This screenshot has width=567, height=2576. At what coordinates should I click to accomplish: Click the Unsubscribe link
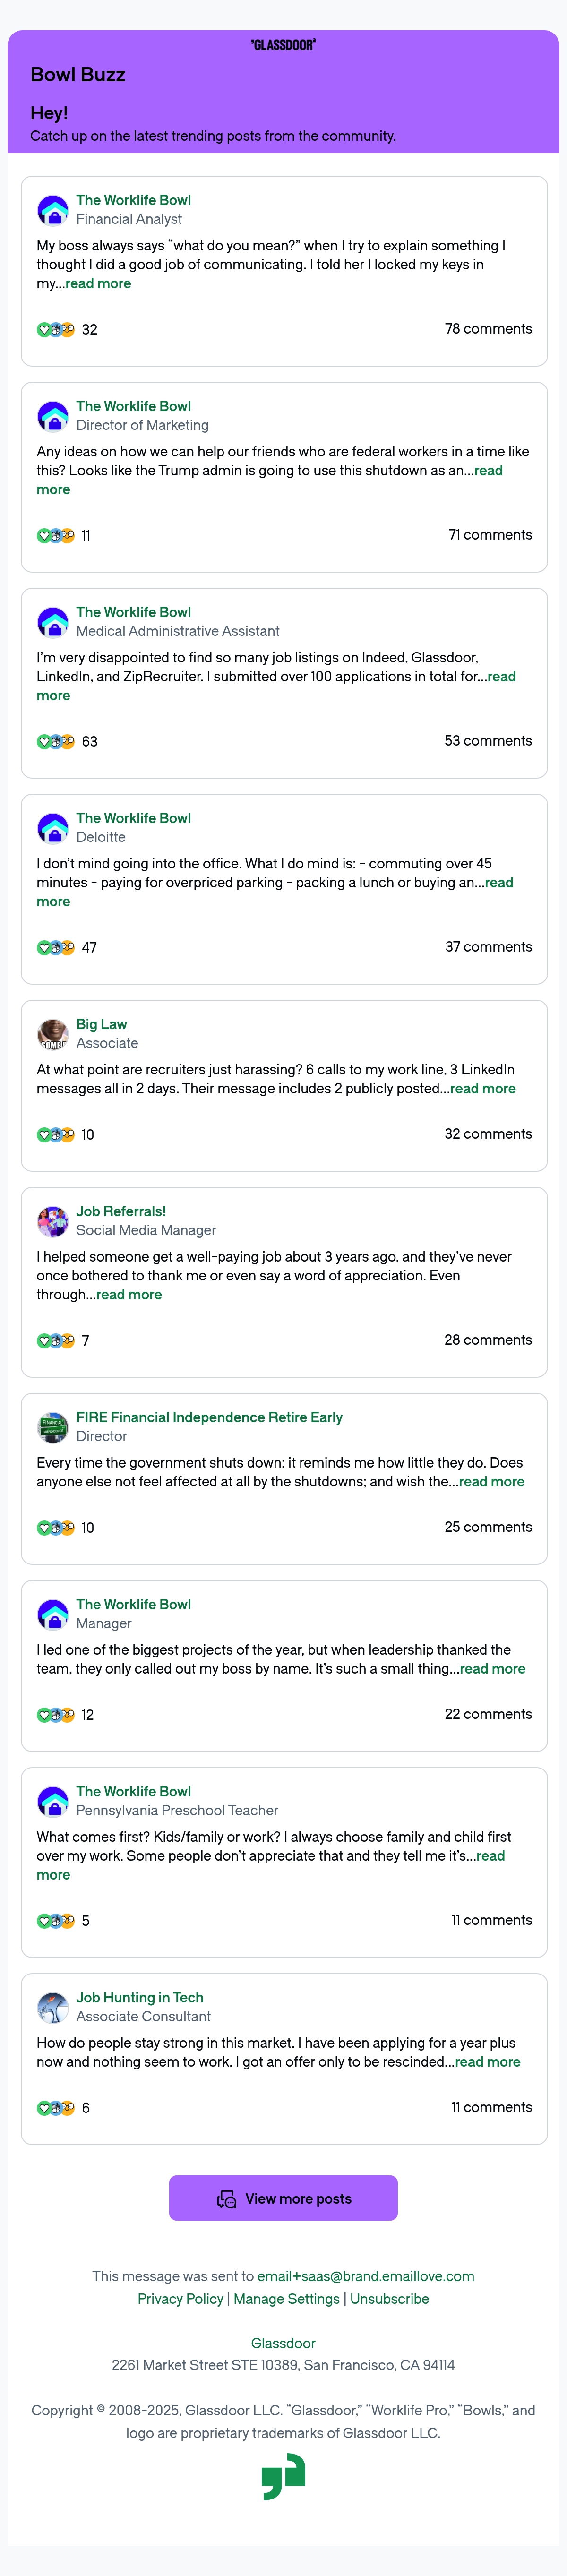[390, 2299]
